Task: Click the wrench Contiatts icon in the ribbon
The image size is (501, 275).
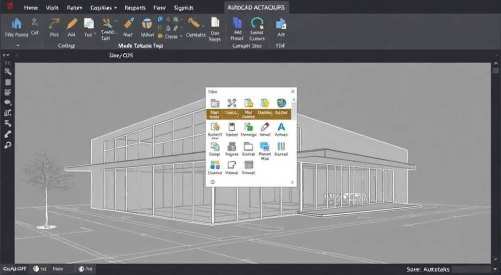Action: [194, 23]
